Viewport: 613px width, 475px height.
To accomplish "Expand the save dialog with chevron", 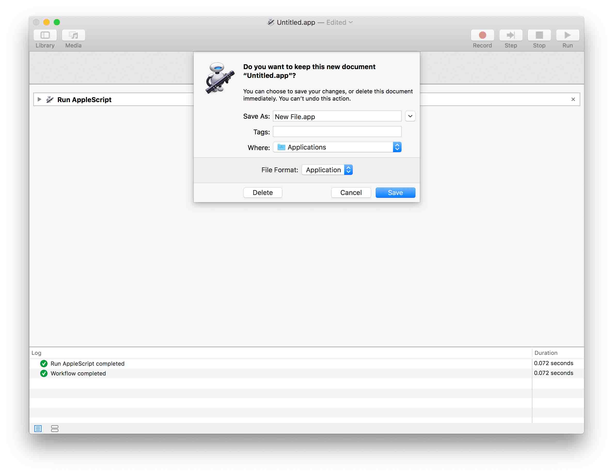I will click(410, 116).
